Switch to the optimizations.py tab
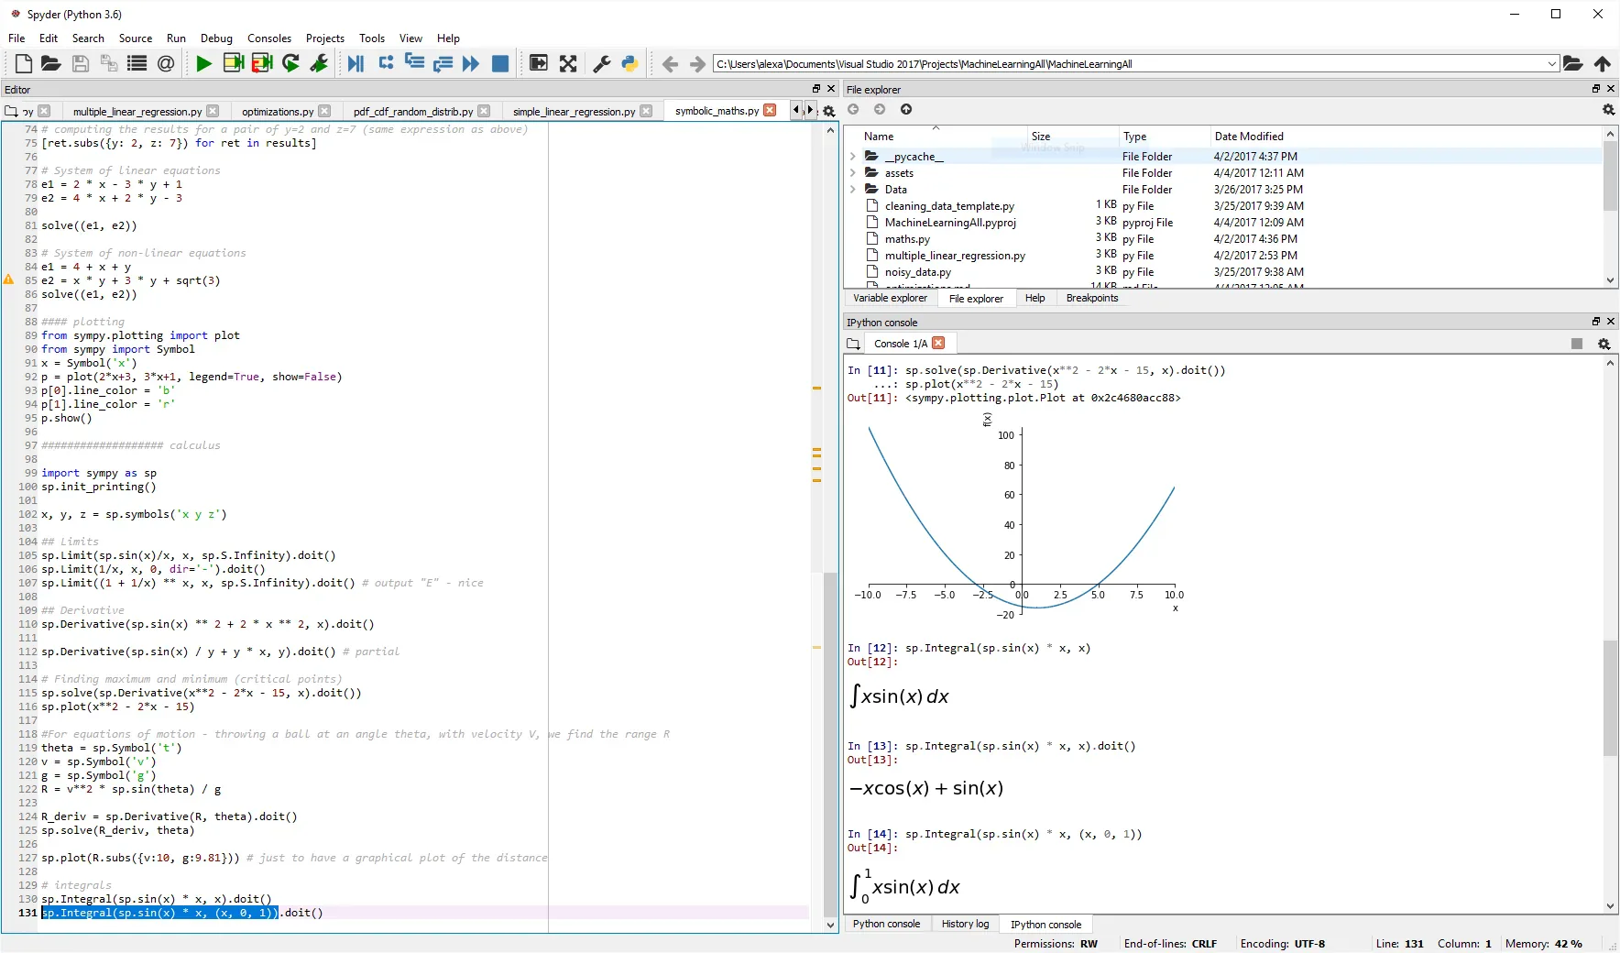1620x953 pixels. (x=278, y=112)
